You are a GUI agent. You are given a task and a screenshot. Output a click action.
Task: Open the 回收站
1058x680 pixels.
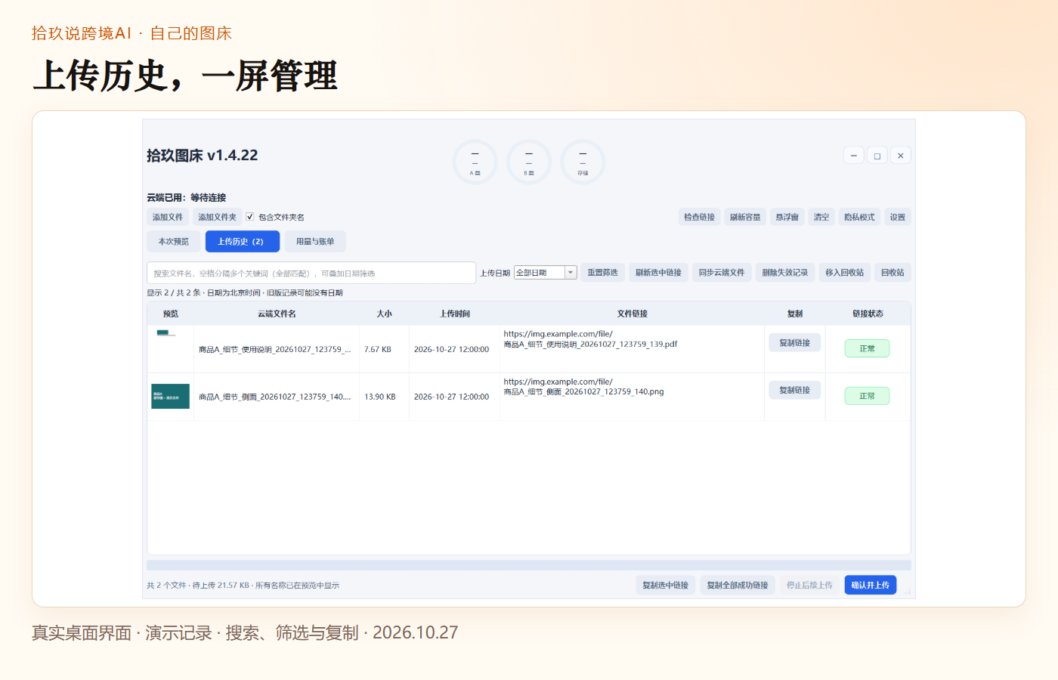[893, 273]
